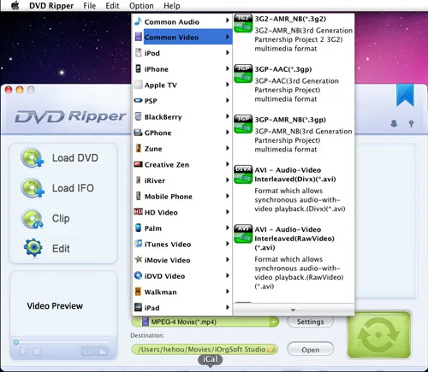Click the HD Video icon
428x372 pixels.
138,212
